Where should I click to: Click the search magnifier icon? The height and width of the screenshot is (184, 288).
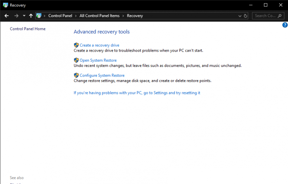[279, 16]
